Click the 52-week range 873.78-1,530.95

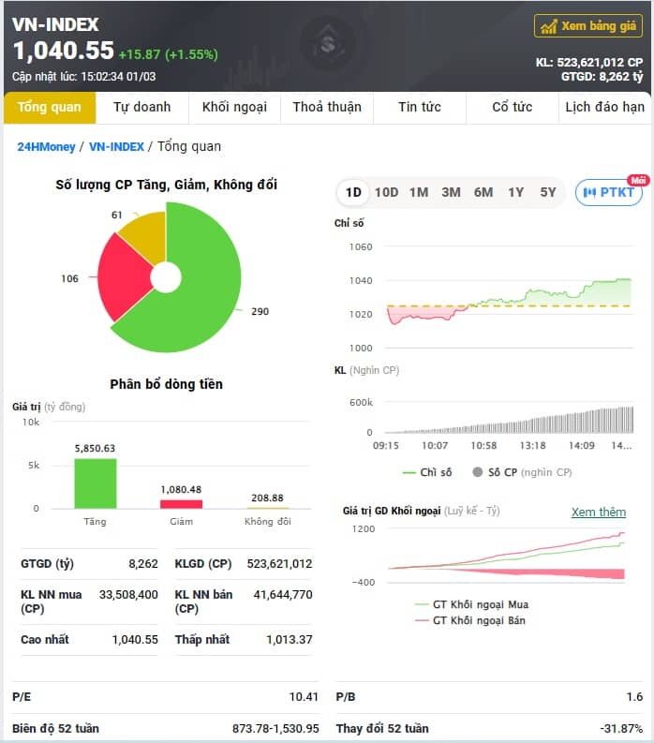(x=275, y=729)
